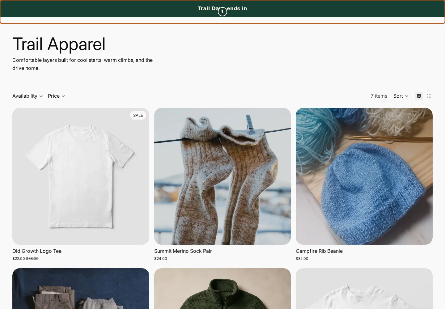
Task: Open the Campfire Rib Beanie link
Action: [x=319, y=251]
